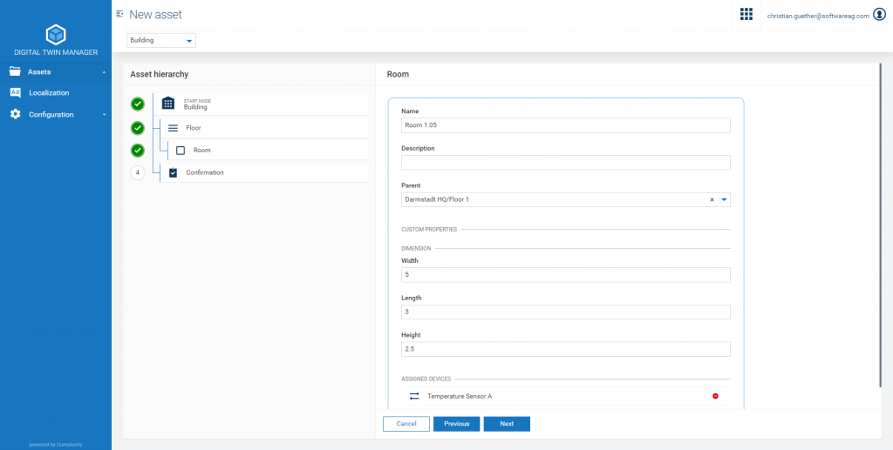Click the Floor layers icon in hierarchy

173,128
